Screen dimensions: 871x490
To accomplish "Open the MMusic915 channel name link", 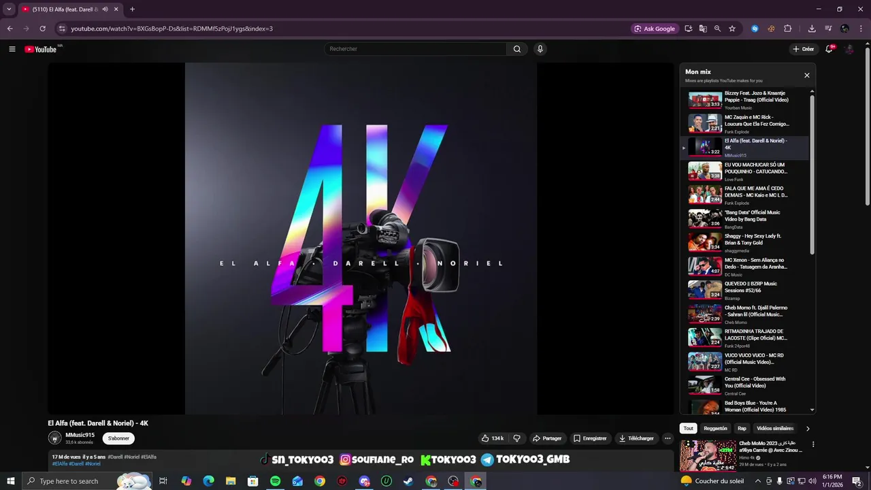I will pyautogui.click(x=80, y=435).
